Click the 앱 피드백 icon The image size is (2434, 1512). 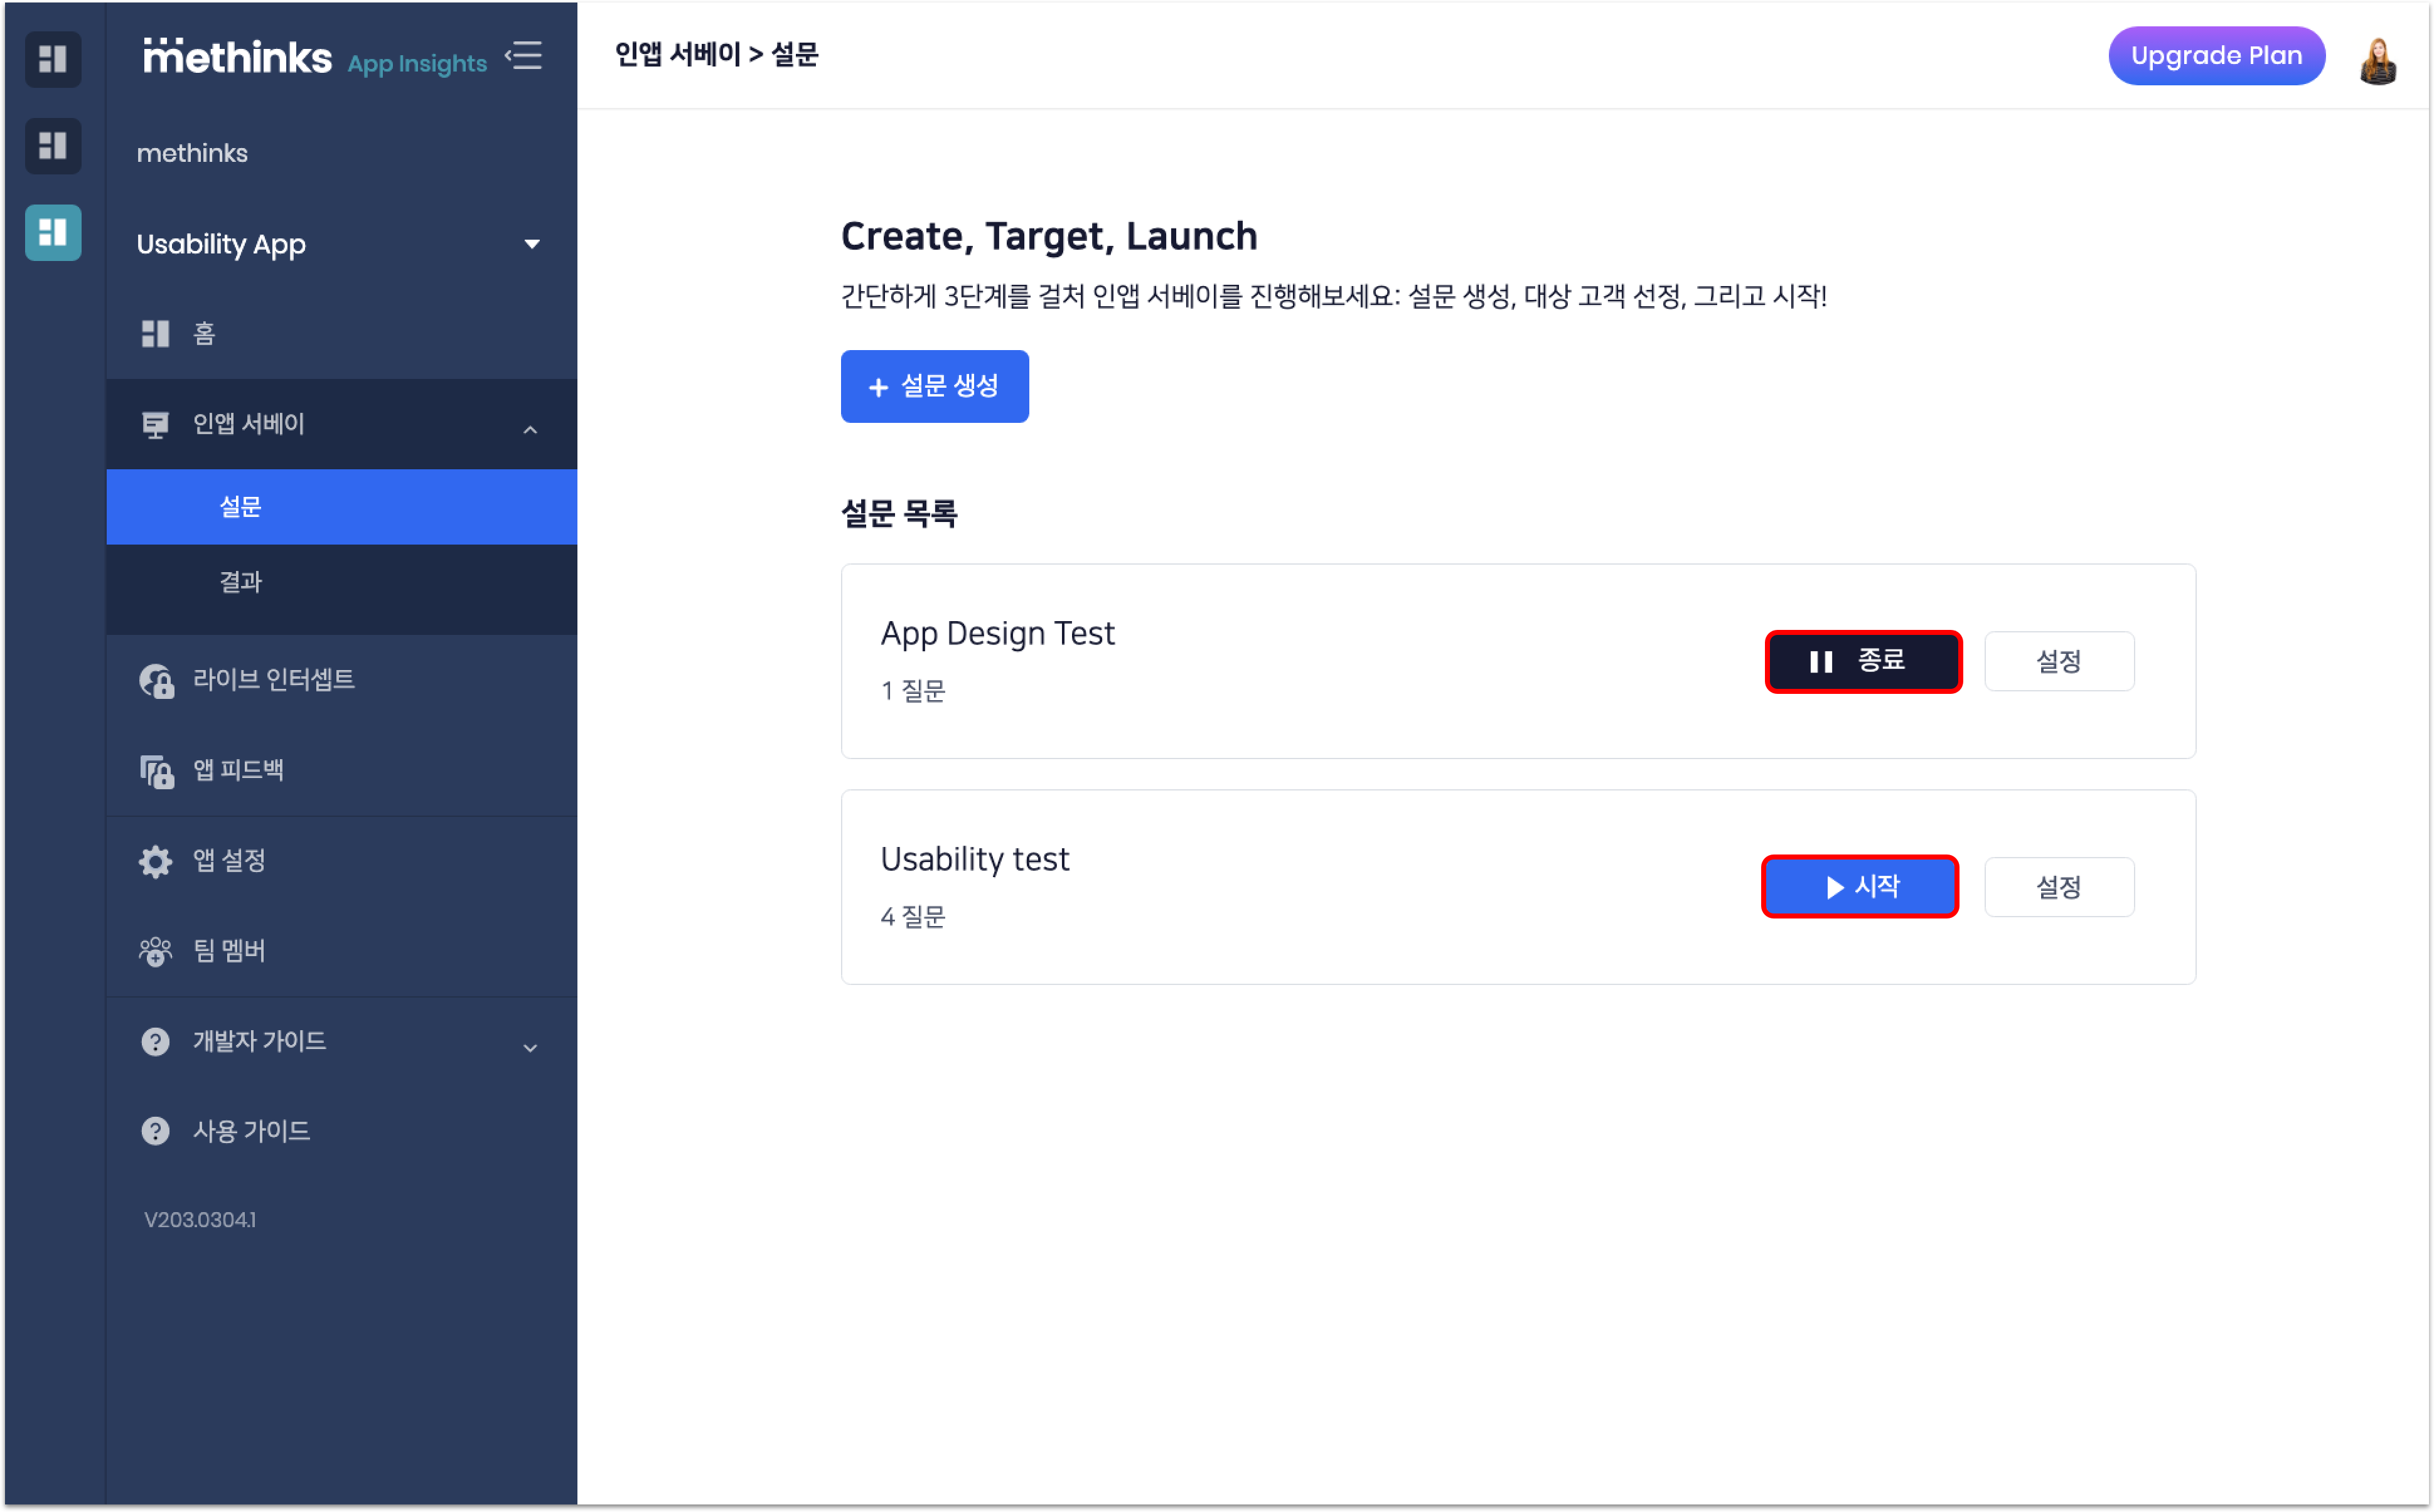[x=156, y=771]
